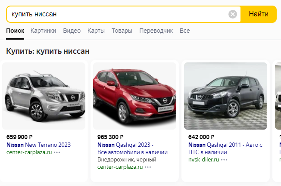The image size is (281, 186).
Task: Click the Внедорожник, черный description text
Action: [127, 159]
